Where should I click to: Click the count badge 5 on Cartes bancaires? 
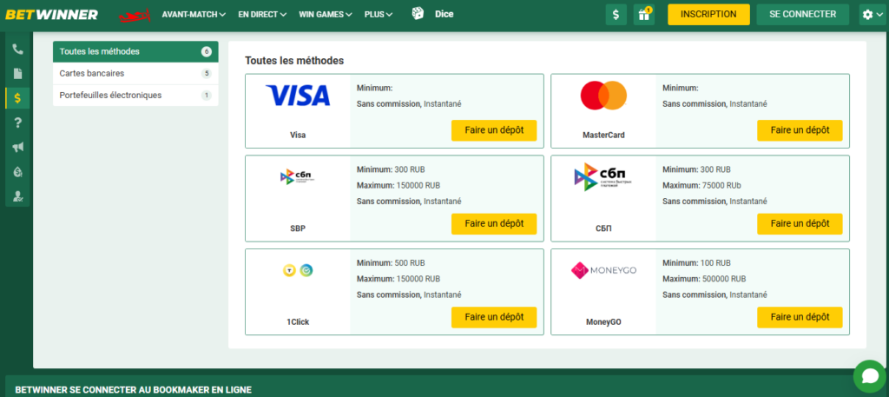(x=207, y=74)
